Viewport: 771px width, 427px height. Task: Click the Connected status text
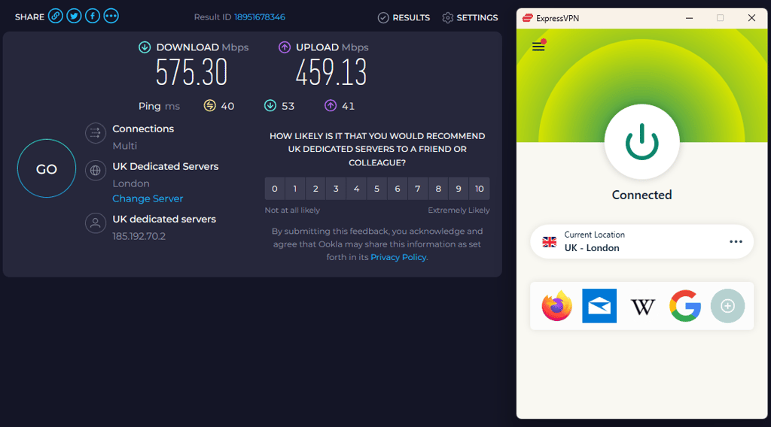coord(641,195)
